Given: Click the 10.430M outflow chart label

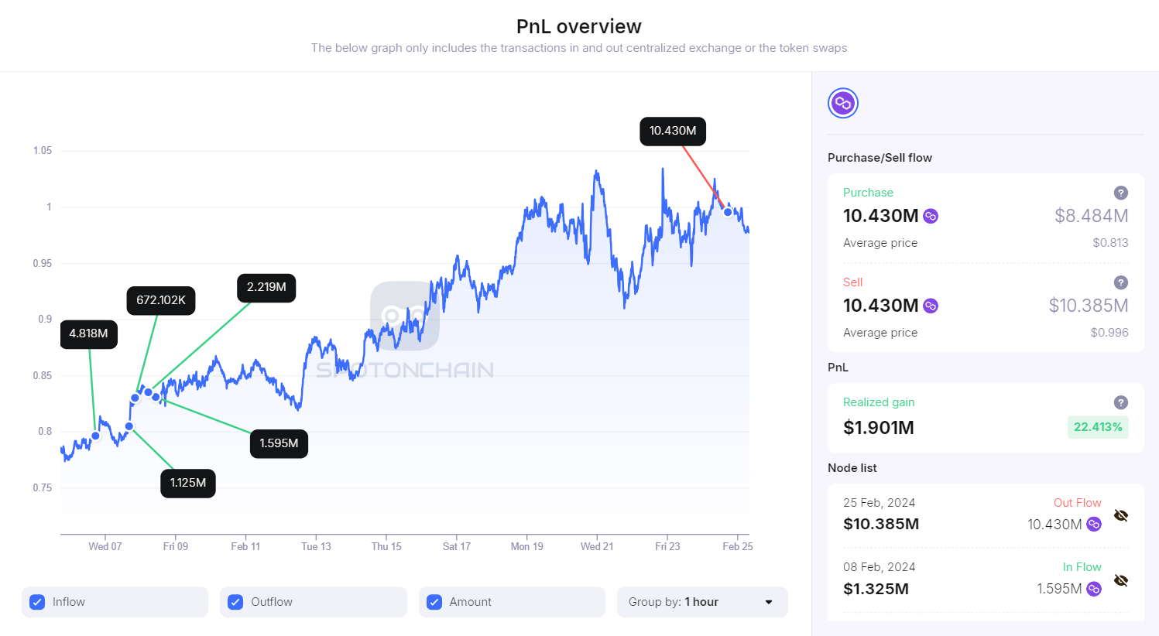Looking at the screenshot, I should click(672, 131).
